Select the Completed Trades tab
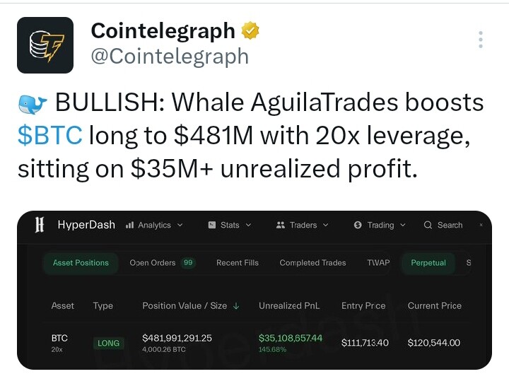509x386 pixels. (312, 263)
